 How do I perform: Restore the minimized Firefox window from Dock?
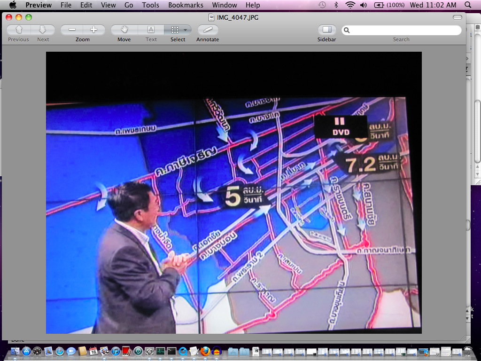pyautogui.click(x=424, y=352)
